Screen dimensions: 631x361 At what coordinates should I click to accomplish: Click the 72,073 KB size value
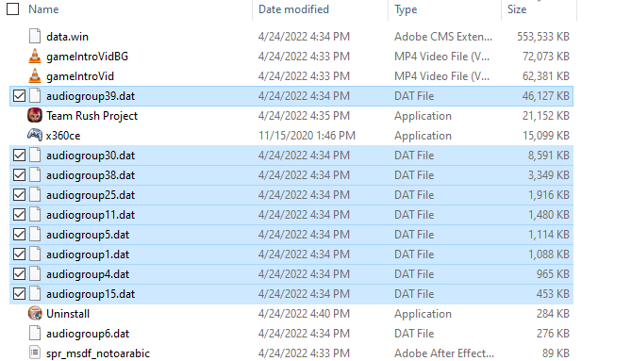tap(546, 57)
